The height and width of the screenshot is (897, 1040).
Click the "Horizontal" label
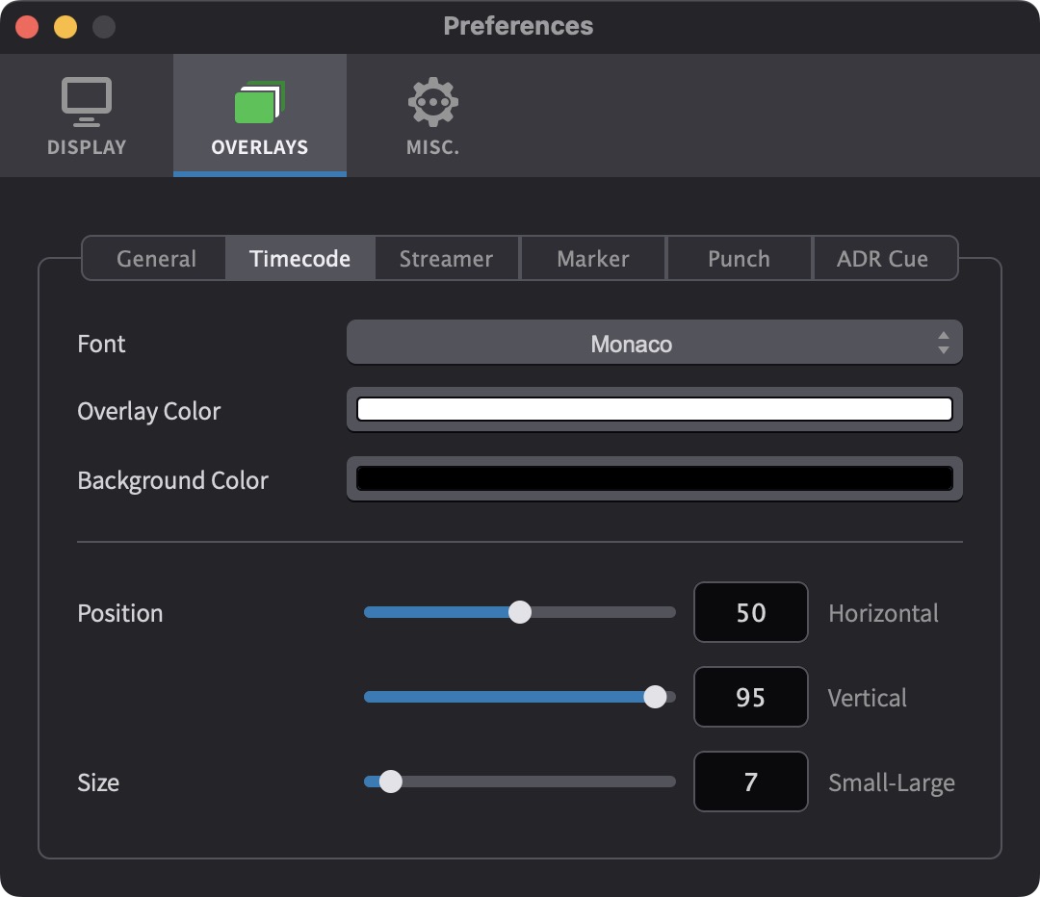(x=883, y=613)
